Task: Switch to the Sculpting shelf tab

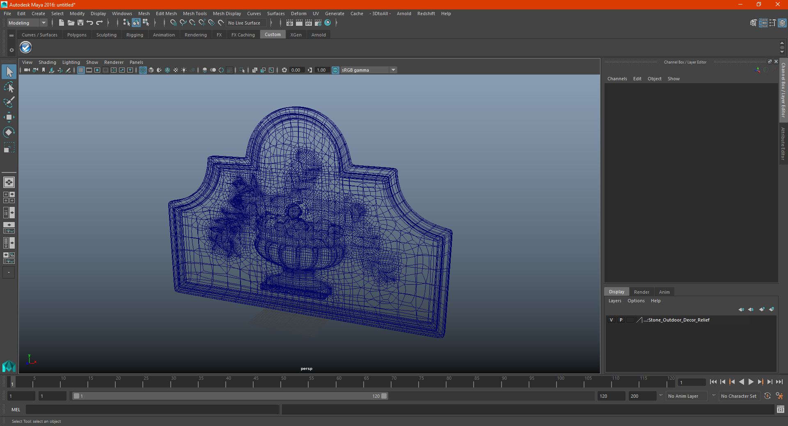Action: pyautogui.click(x=106, y=35)
